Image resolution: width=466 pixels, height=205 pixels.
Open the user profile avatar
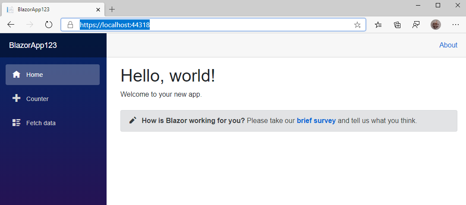[x=436, y=25]
